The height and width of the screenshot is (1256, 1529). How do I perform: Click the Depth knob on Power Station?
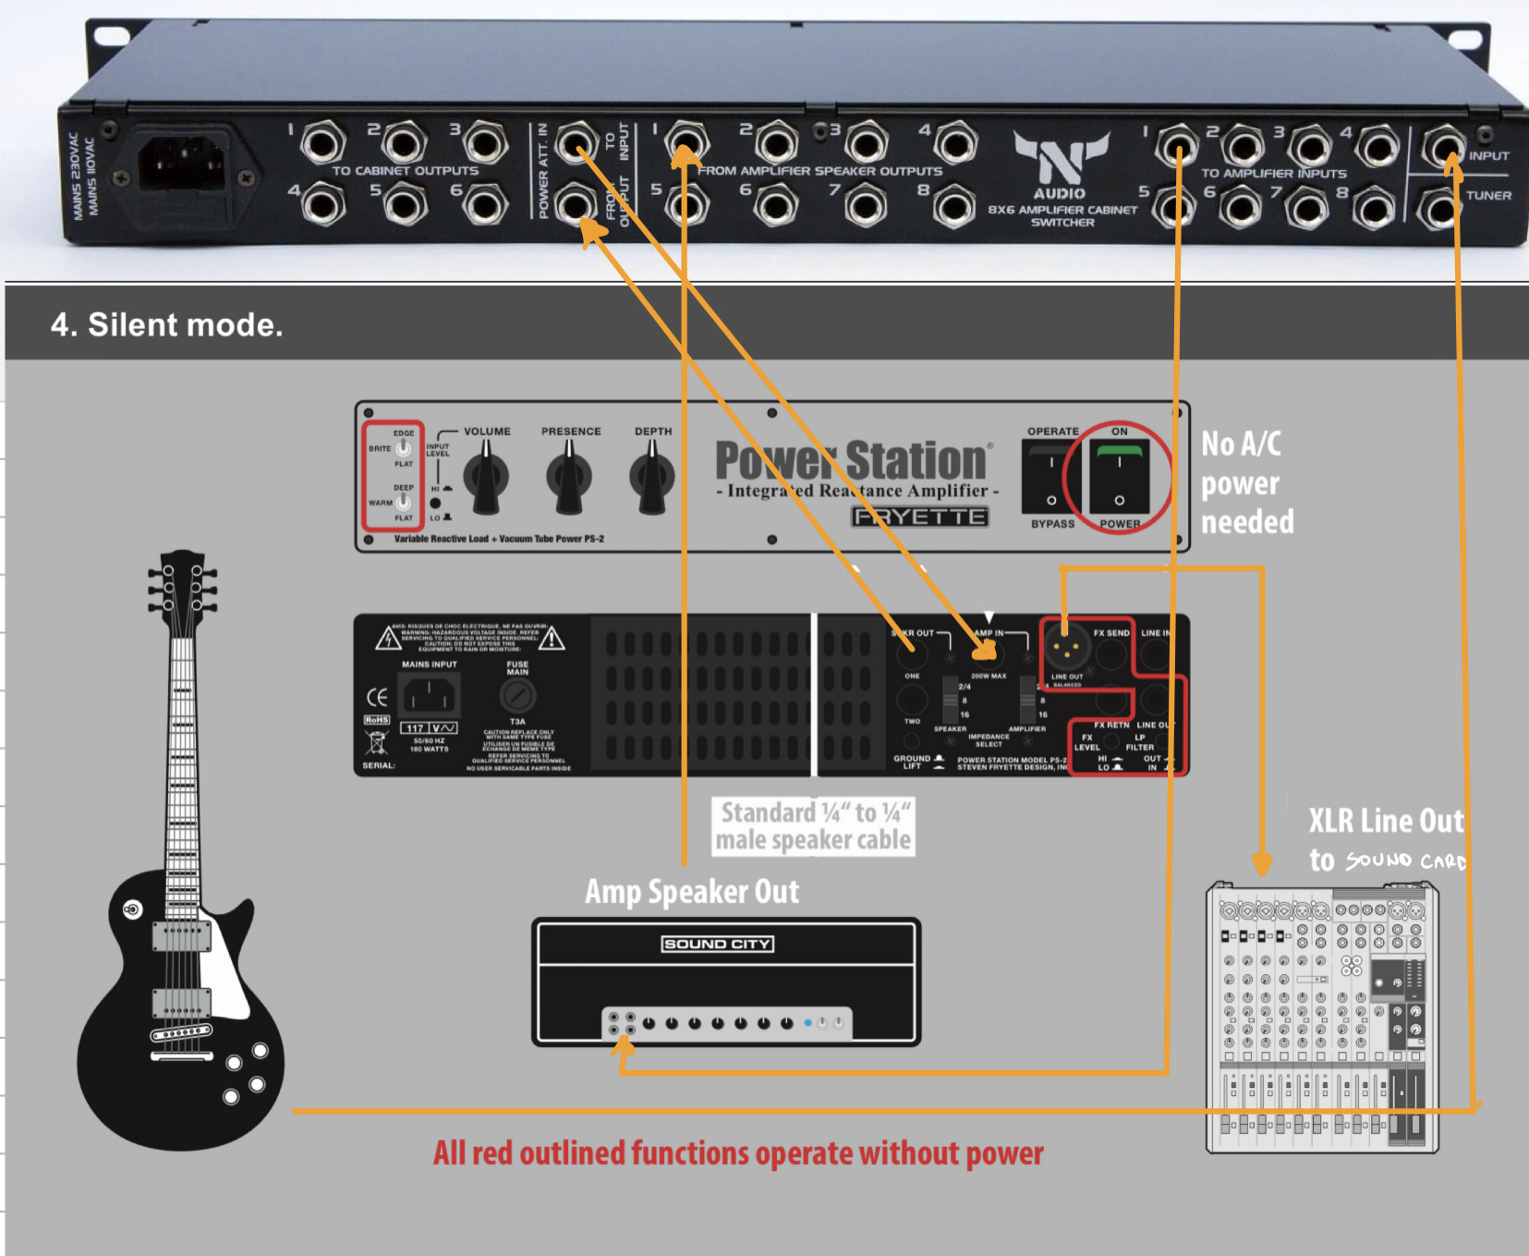click(652, 477)
